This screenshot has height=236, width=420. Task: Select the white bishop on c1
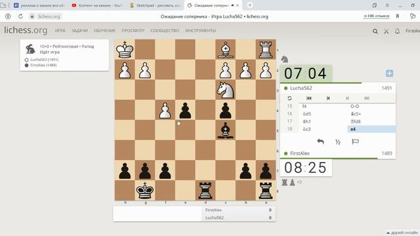[x=225, y=50]
